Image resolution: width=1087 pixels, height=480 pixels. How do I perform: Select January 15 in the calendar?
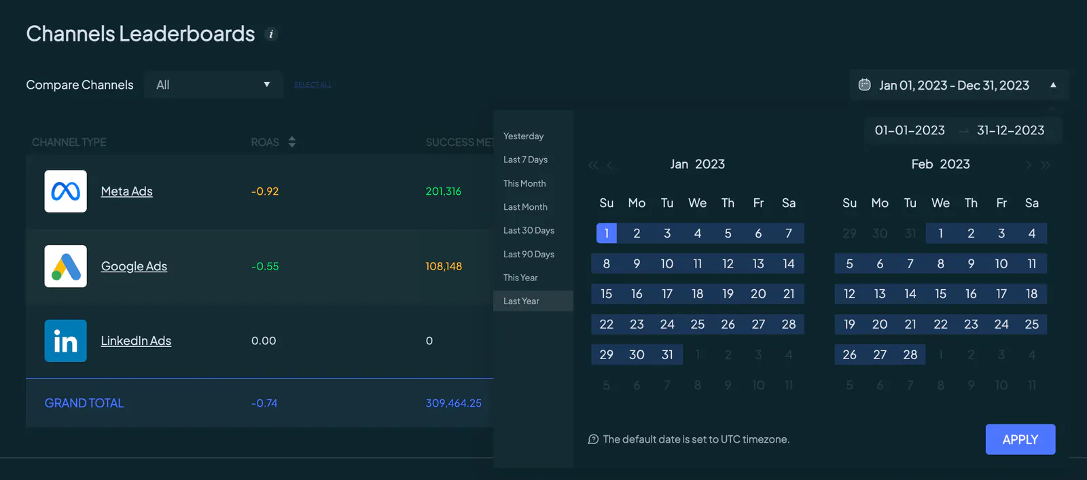606,294
